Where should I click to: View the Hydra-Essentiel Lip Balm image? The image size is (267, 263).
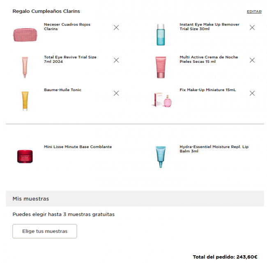click(161, 156)
